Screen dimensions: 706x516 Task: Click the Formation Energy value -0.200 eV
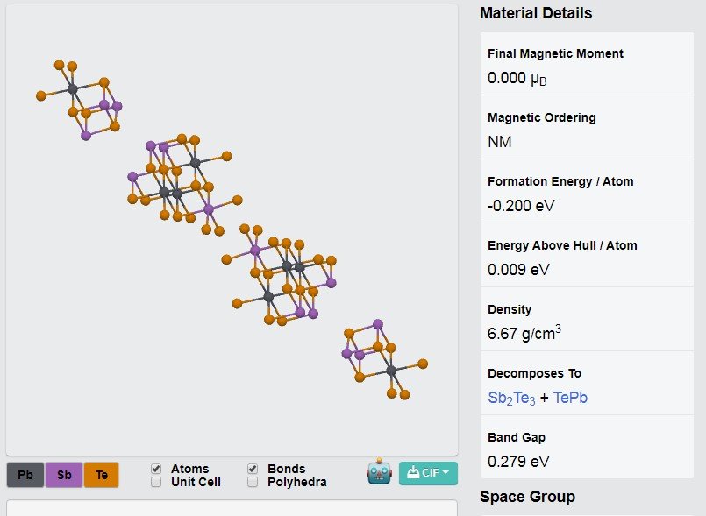521,206
